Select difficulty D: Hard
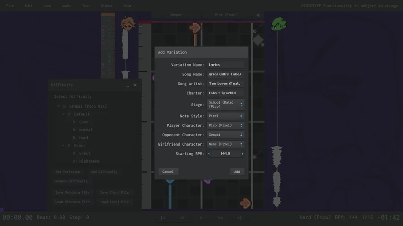Screen dimensions: 403x226 80,138
